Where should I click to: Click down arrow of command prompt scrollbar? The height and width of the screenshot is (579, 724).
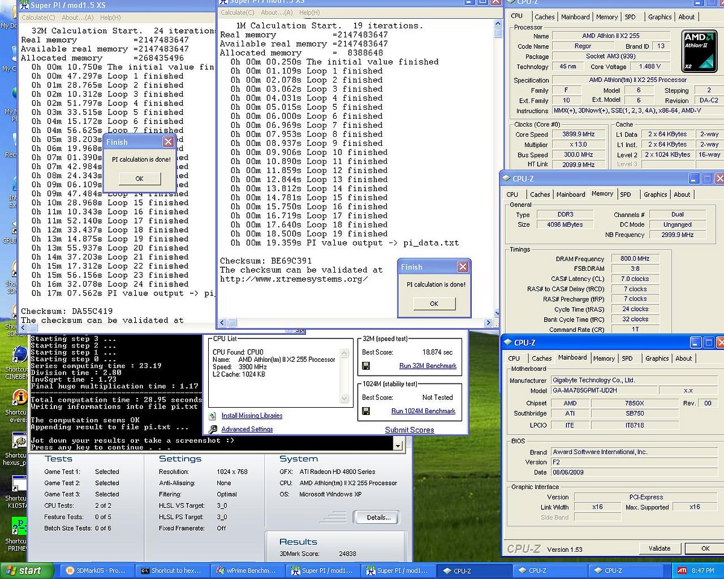[398, 445]
